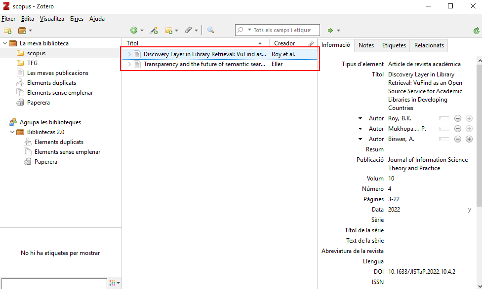This screenshot has width=482, height=289.
Task: Select Elements duplicats under Bibliotecas 2.0
Action: (x=59, y=142)
